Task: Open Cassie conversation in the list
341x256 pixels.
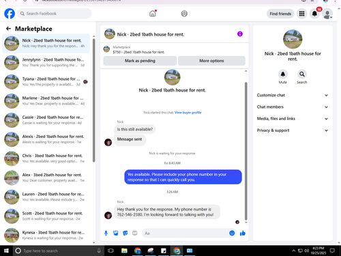Action: pyautogui.click(x=46, y=120)
